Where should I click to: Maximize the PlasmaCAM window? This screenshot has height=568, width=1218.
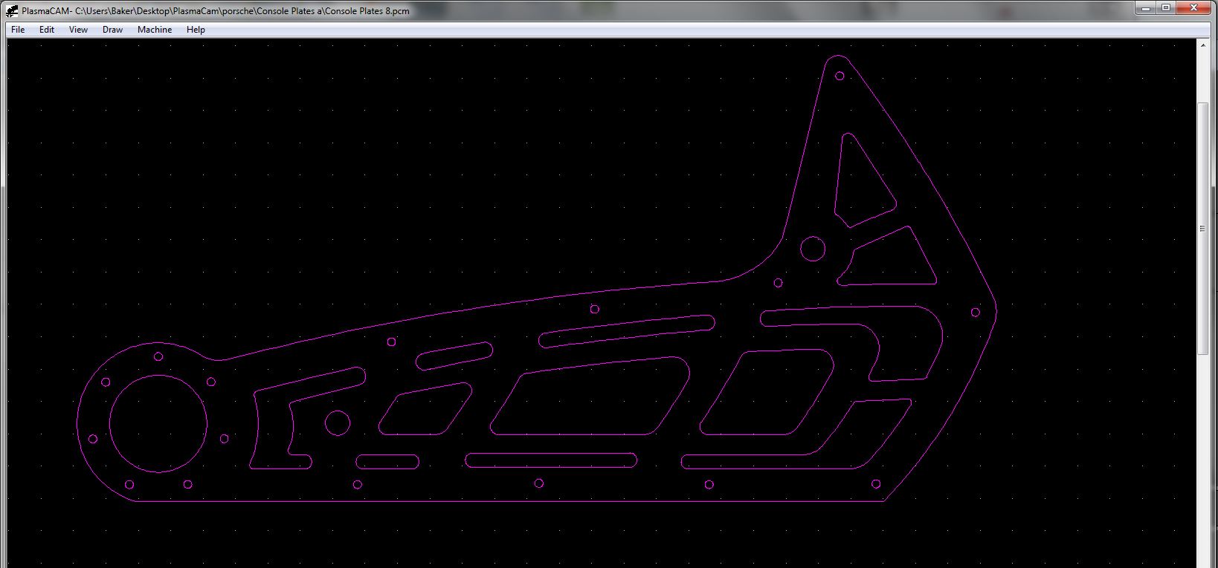click(x=1166, y=7)
